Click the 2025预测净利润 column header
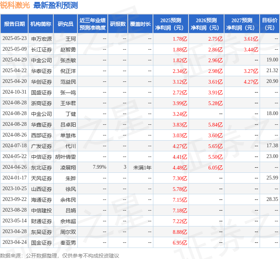 point(171,24)
